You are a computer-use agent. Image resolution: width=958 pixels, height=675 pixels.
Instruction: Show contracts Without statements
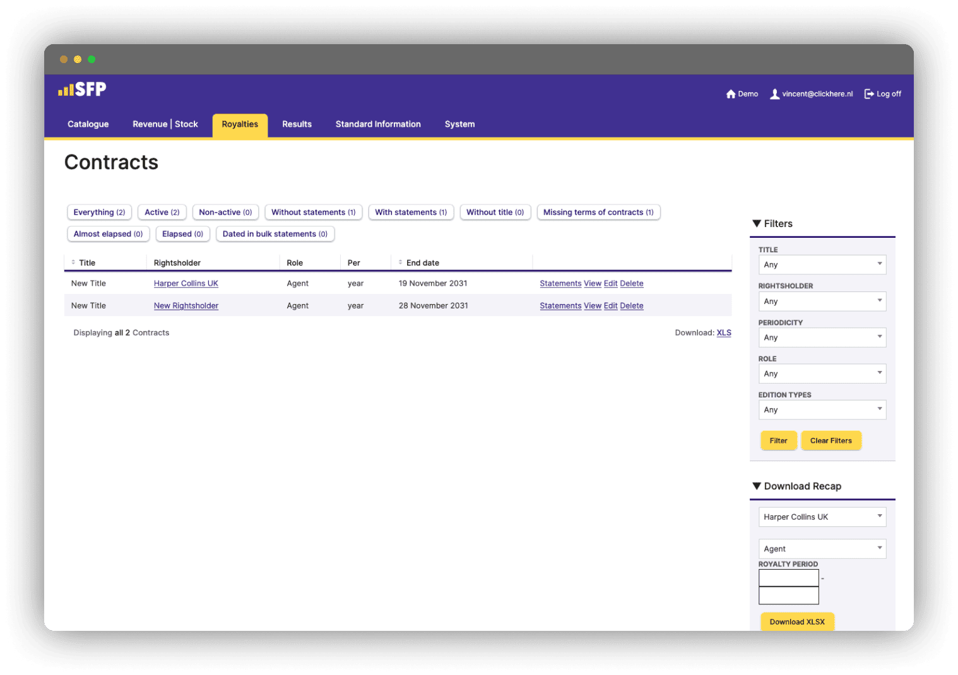point(313,213)
